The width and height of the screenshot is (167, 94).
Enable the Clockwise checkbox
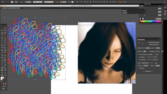pos(138,68)
